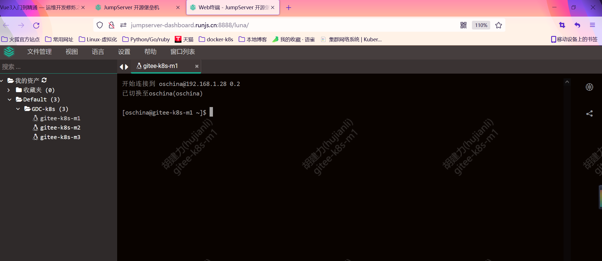Click the undo arrow toolbar icon
Screen dimensions: 602x261
(577, 25)
